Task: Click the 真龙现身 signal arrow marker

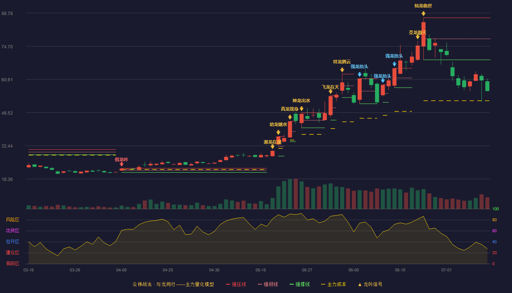Action: pyautogui.click(x=290, y=117)
